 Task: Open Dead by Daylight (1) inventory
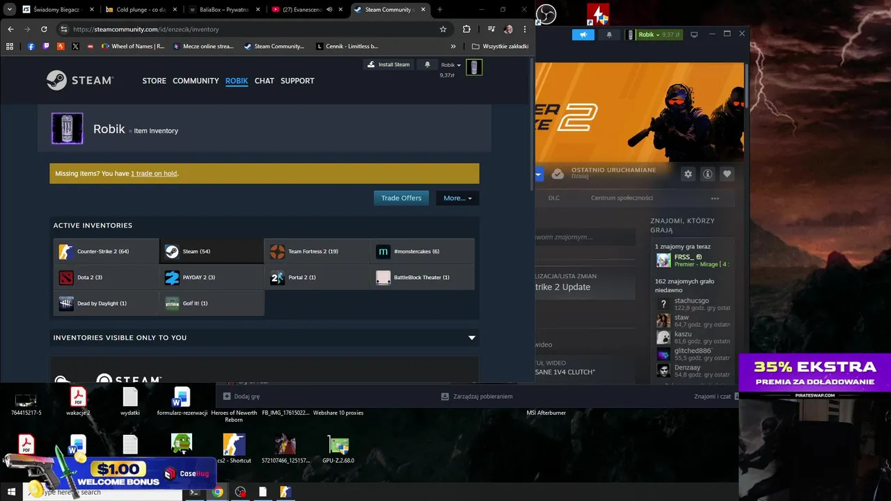coord(107,303)
